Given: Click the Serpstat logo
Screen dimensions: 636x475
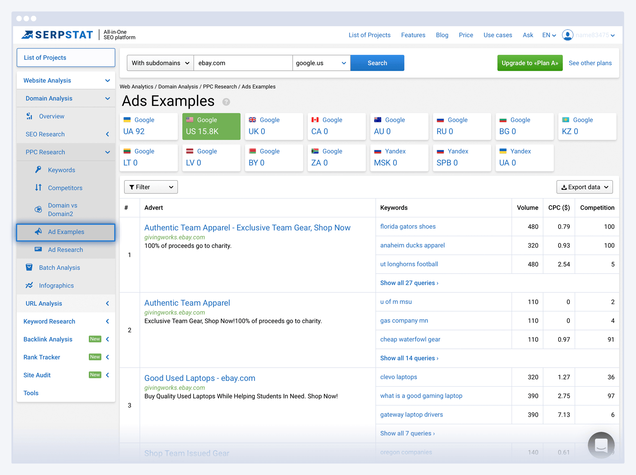Looking at the screenshot, I should [57, 35].
